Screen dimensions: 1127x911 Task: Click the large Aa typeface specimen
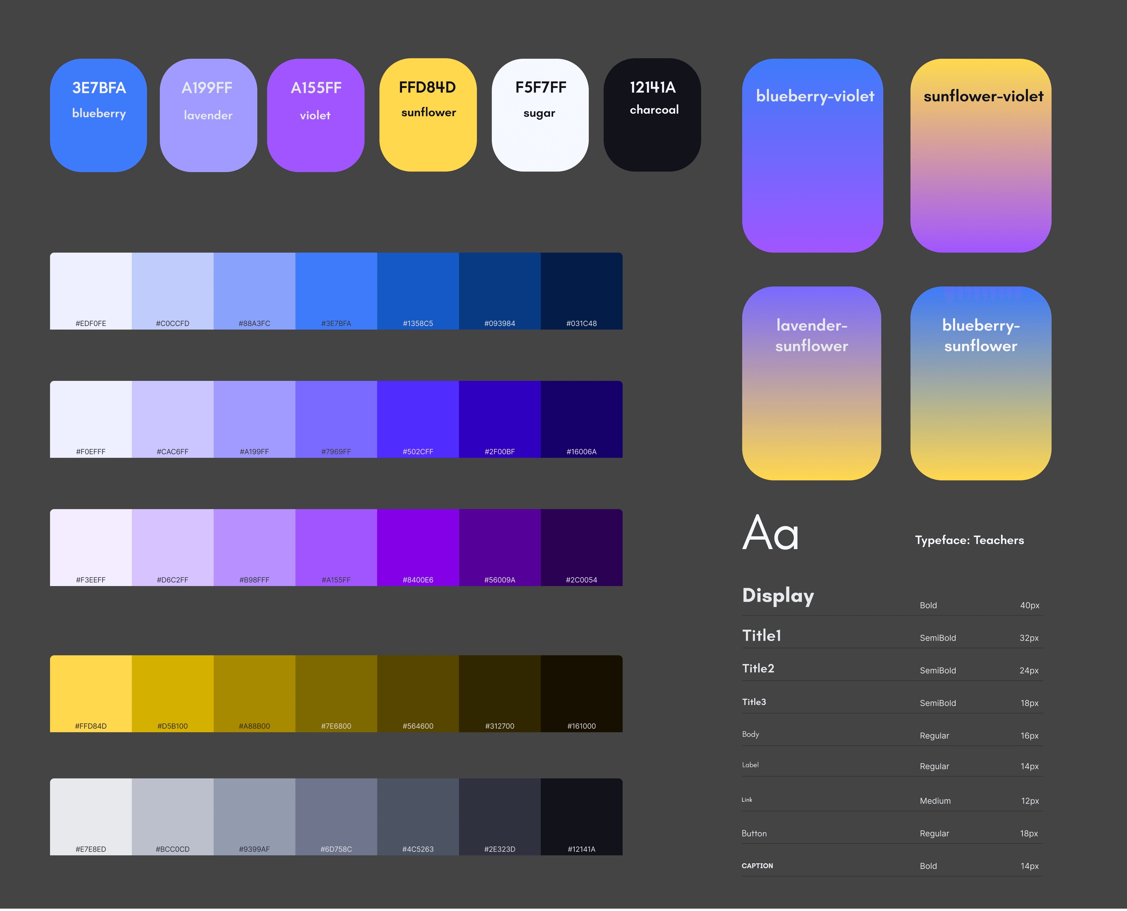tap(771, 533)
